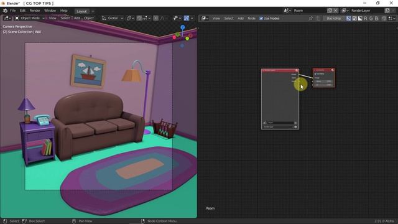398x224 pixels.
Task: Go to parent node tree arrow
Action: (318, 18)
